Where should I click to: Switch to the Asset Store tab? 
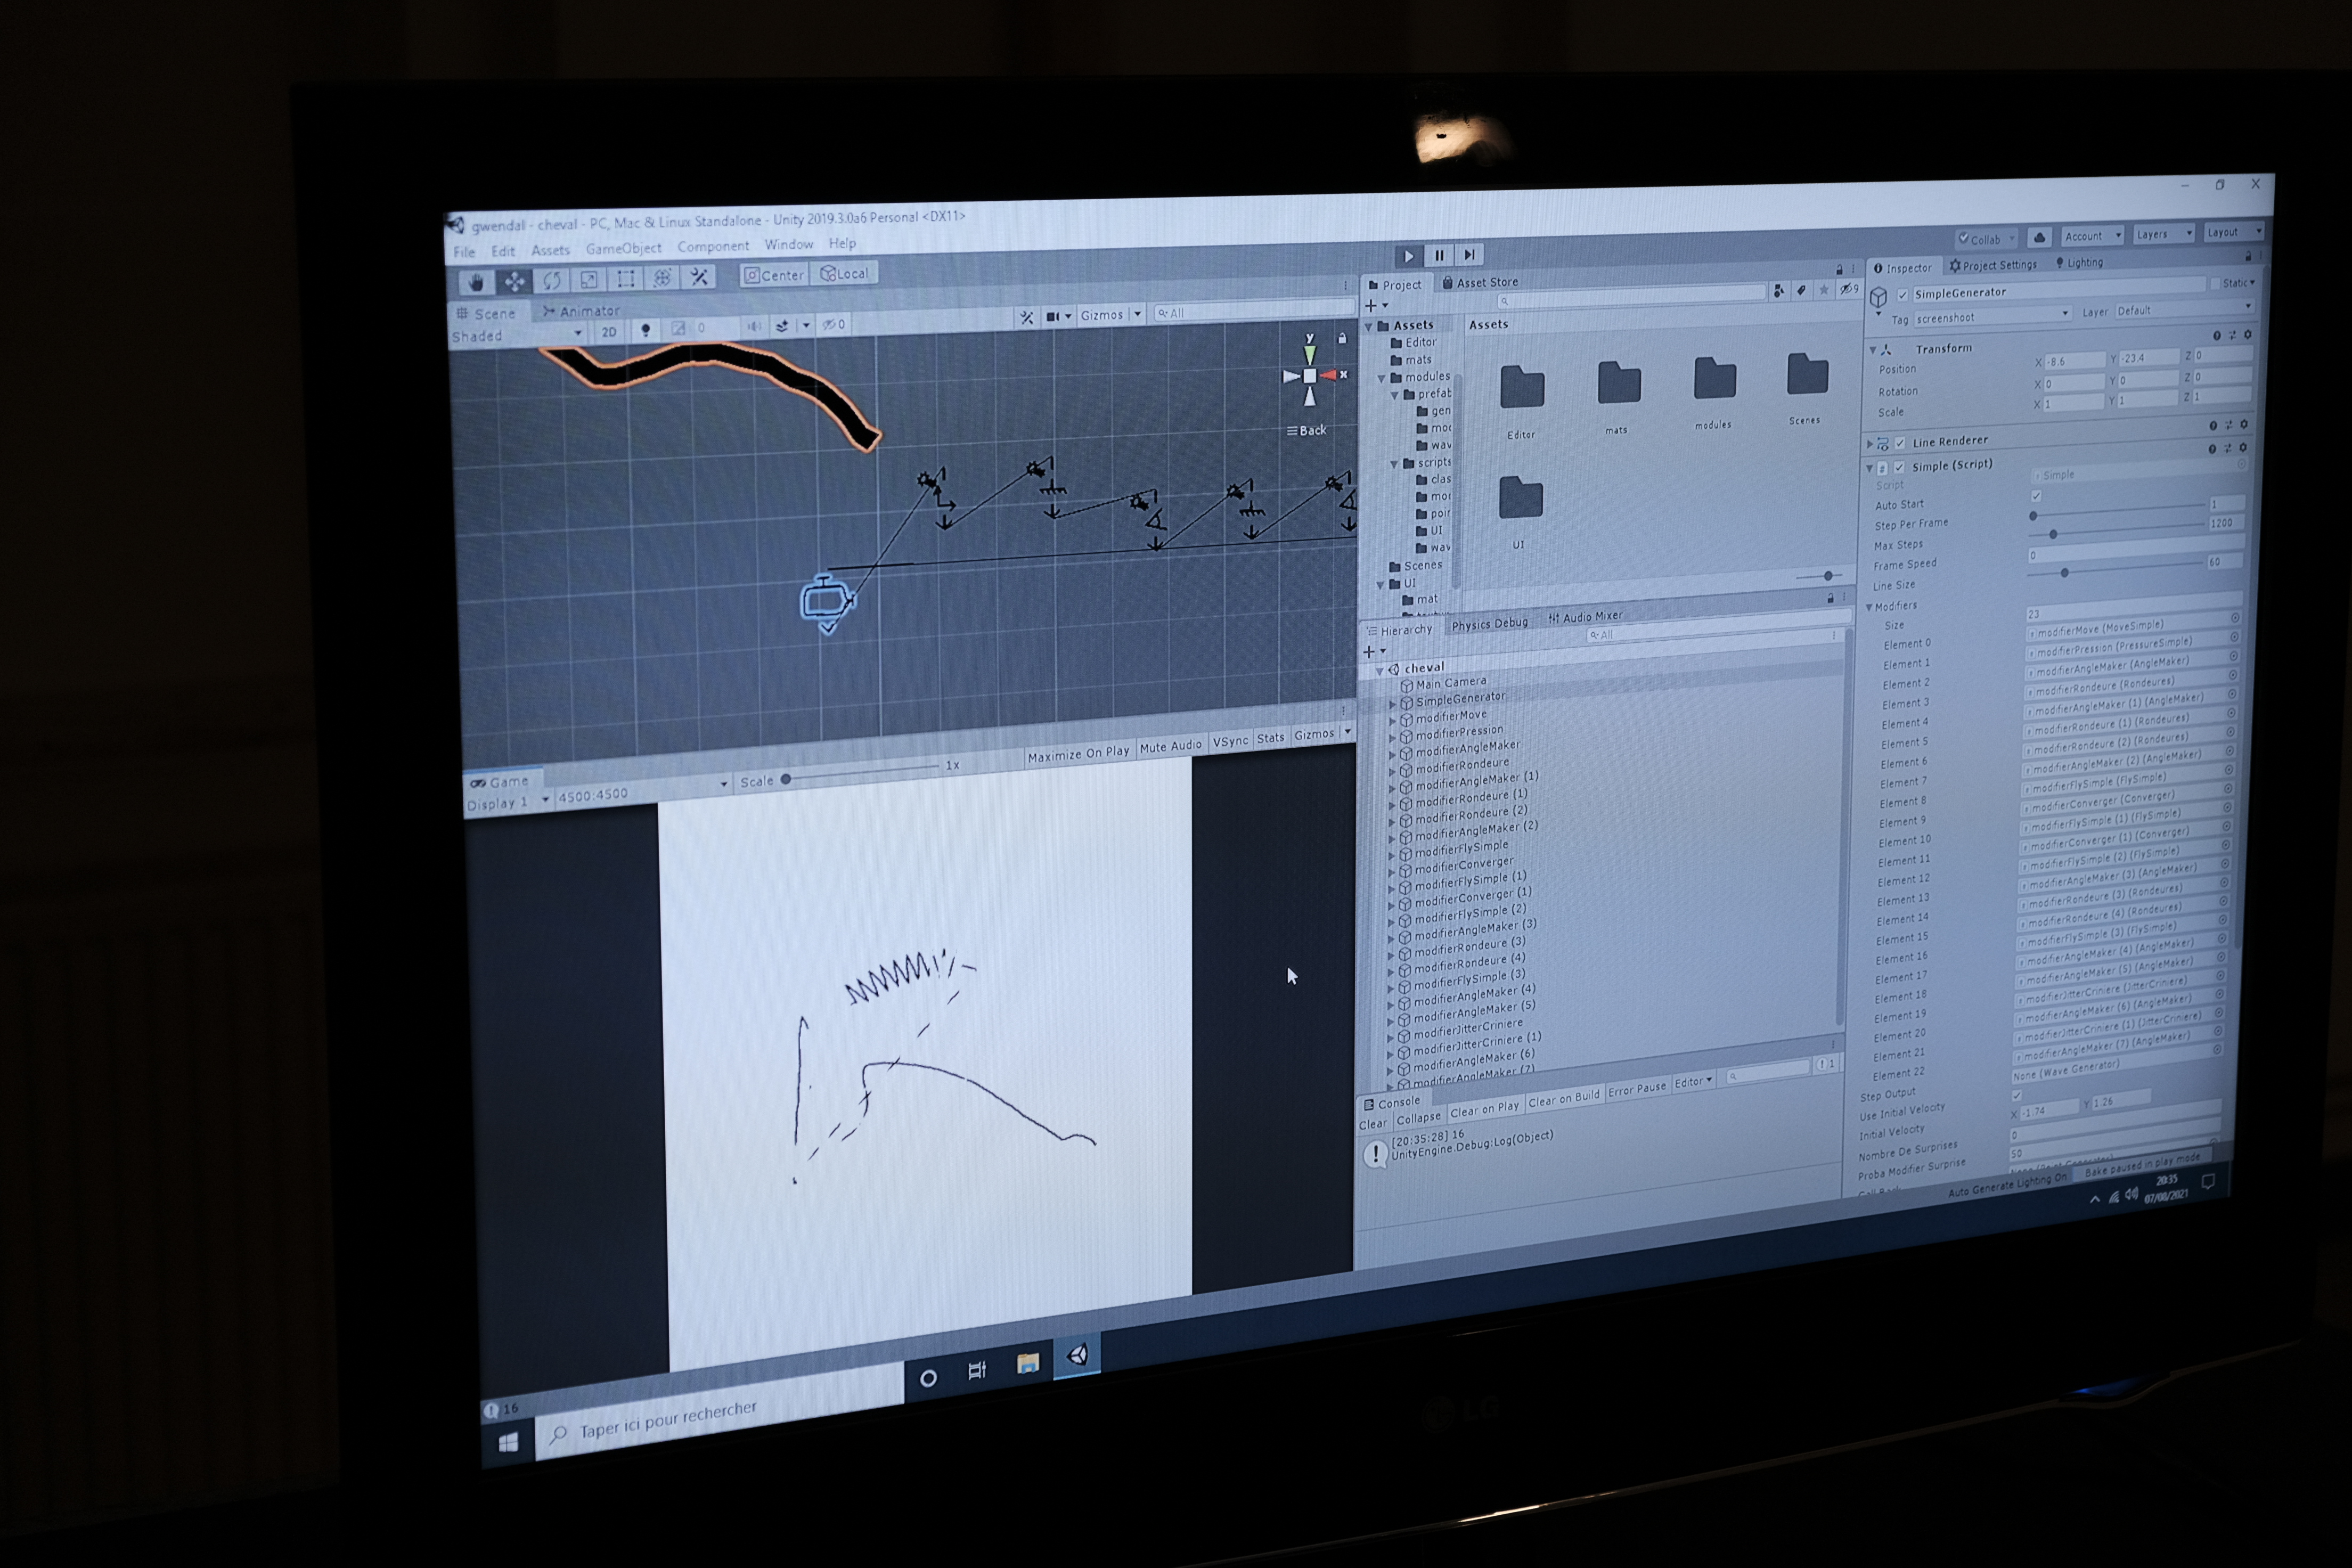[x=1480, y=283]
